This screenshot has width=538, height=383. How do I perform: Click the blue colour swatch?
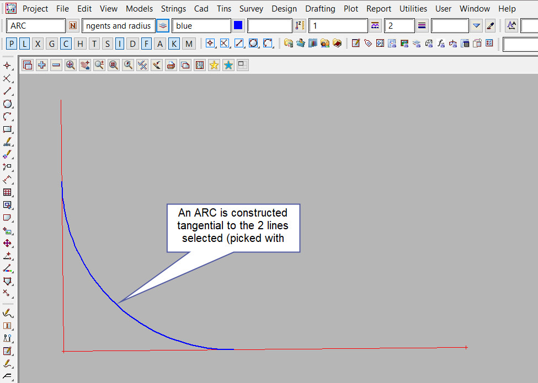pyautogui.click(x=238, y=26)
